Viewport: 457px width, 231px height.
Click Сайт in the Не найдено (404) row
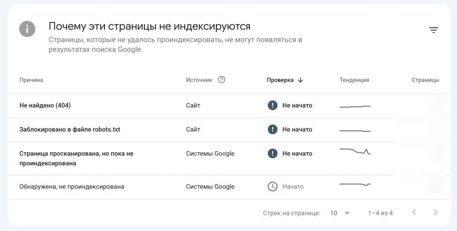pyautogui.click(x=193, y=106)
